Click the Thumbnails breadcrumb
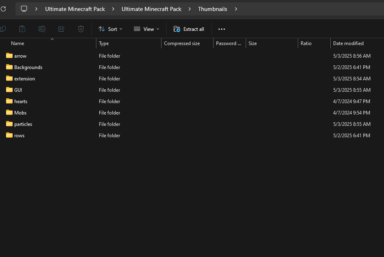Viewport: 384px width, 257px height. [213, 9]
